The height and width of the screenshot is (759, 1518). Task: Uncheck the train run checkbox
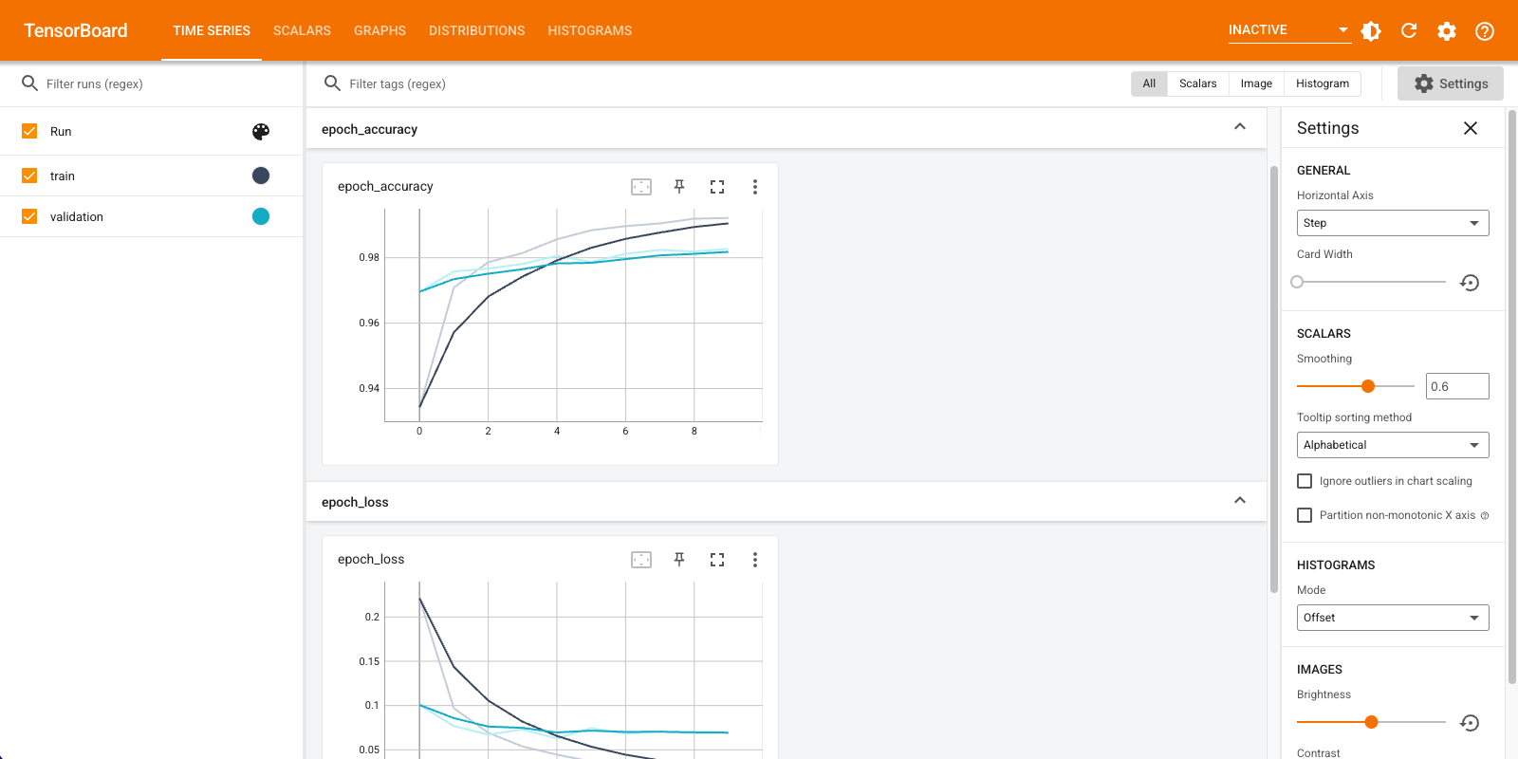tap(29, 176)
